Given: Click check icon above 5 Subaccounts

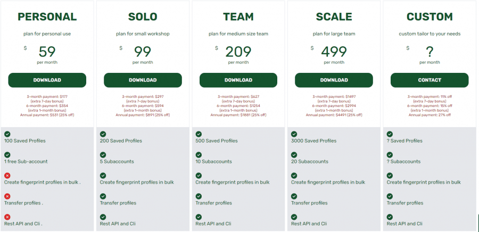Looking at the screenshot, I should point(103,155).
